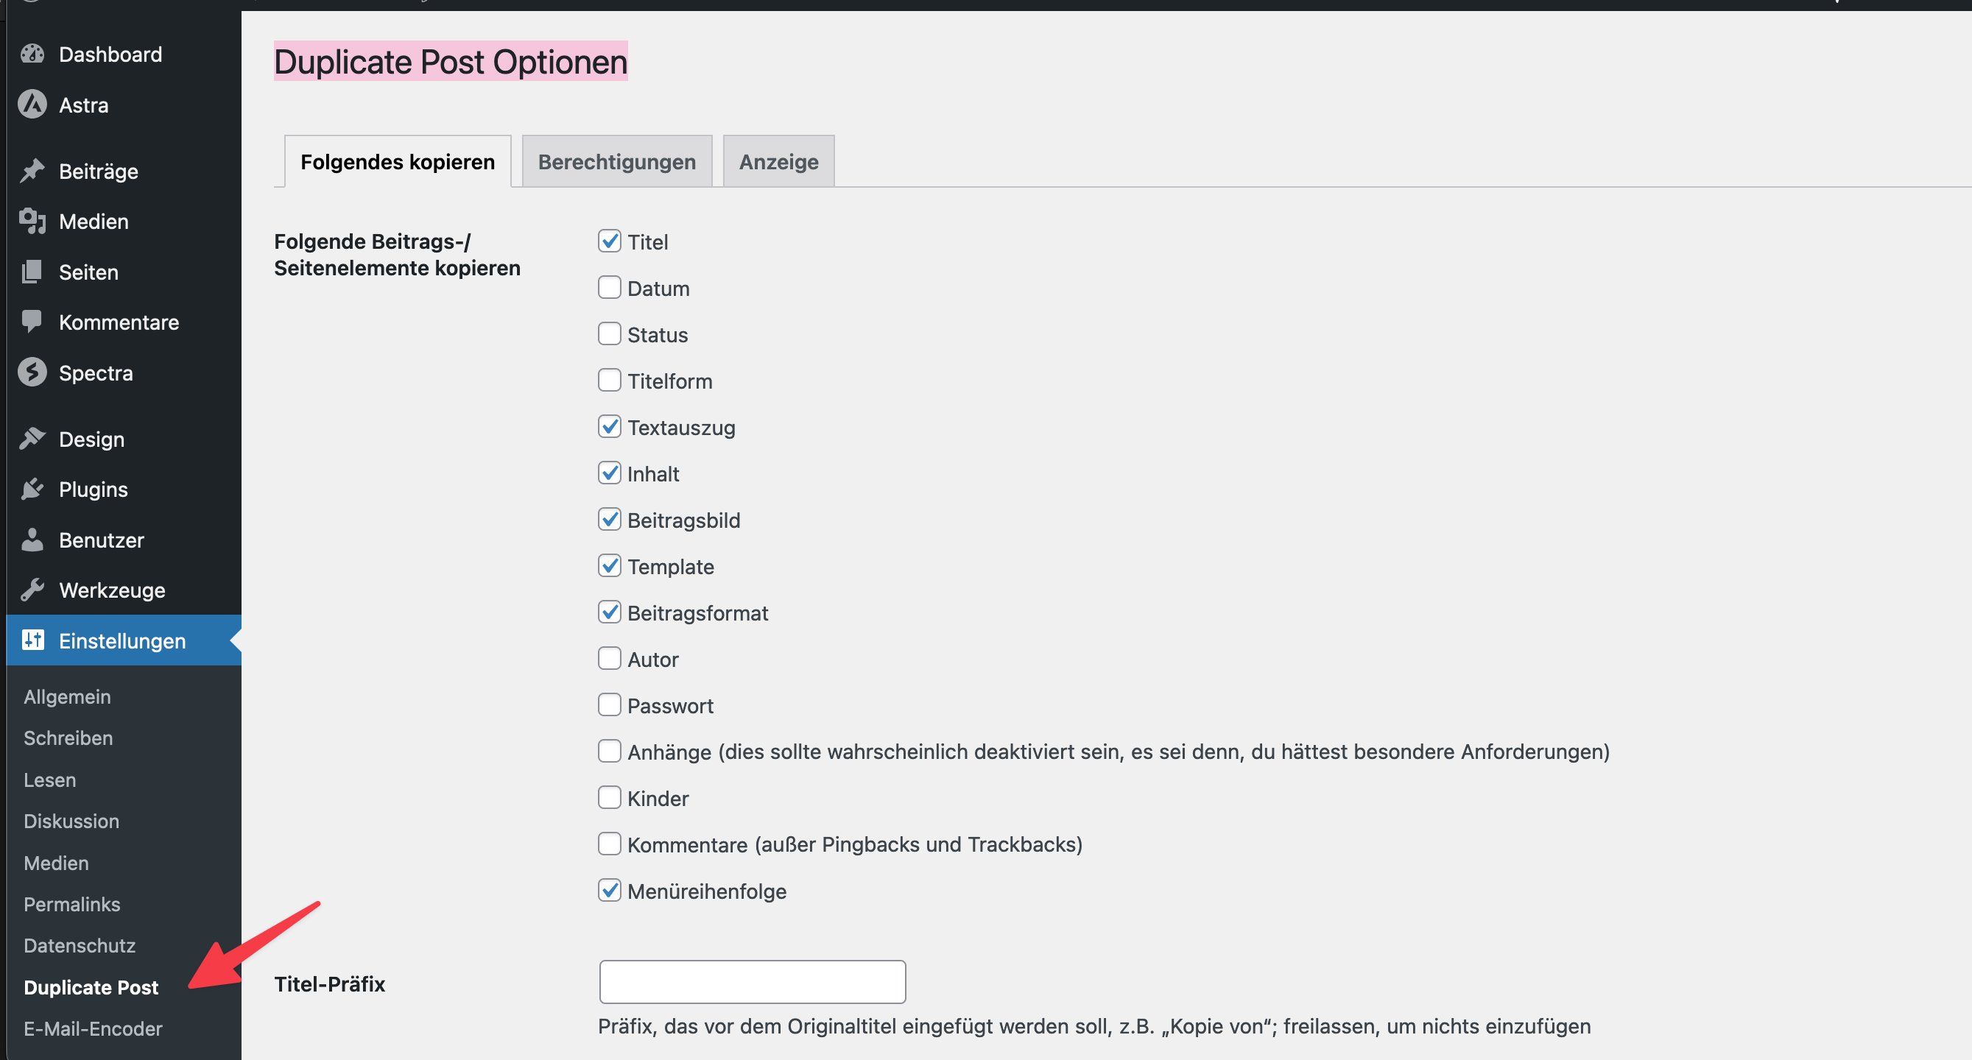Enable the Datum checkbox
Screen dimensions: 1972x1060
tap(610, 288)
